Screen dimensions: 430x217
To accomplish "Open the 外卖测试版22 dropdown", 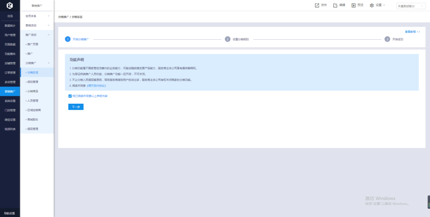I will pyautogui.click(x=411, y=6).
